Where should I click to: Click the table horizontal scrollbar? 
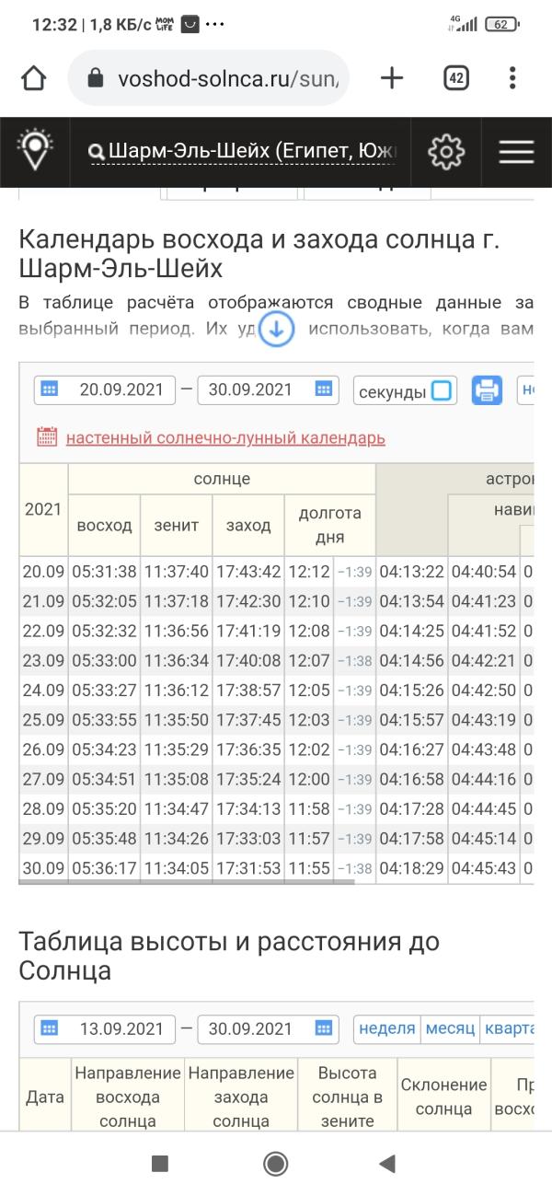(x=187, y=882)
